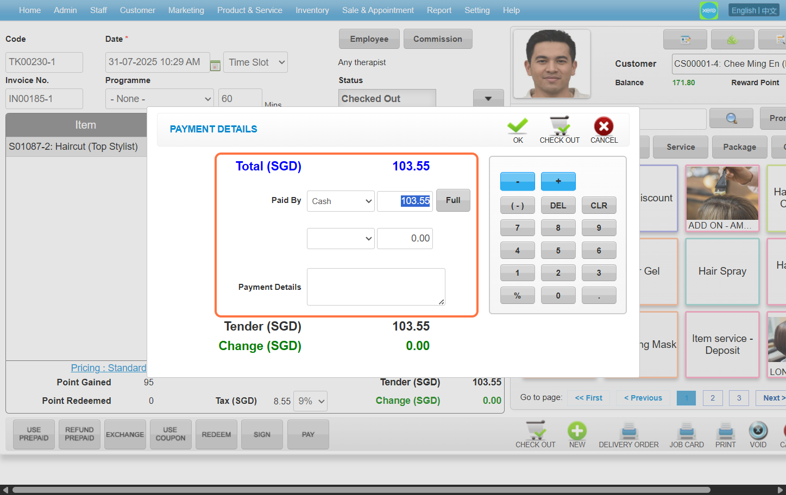Click the VOID icon
Viewport: 786px width, 495px height.
click(x=758, y=431)
